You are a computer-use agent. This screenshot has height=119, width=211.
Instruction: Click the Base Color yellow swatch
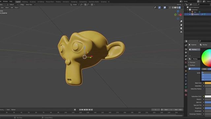pos(208,83)
